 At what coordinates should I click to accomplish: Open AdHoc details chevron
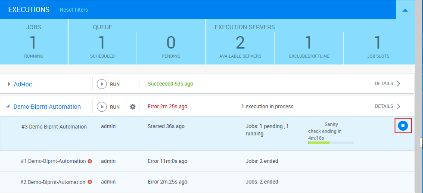pos(398,84)
